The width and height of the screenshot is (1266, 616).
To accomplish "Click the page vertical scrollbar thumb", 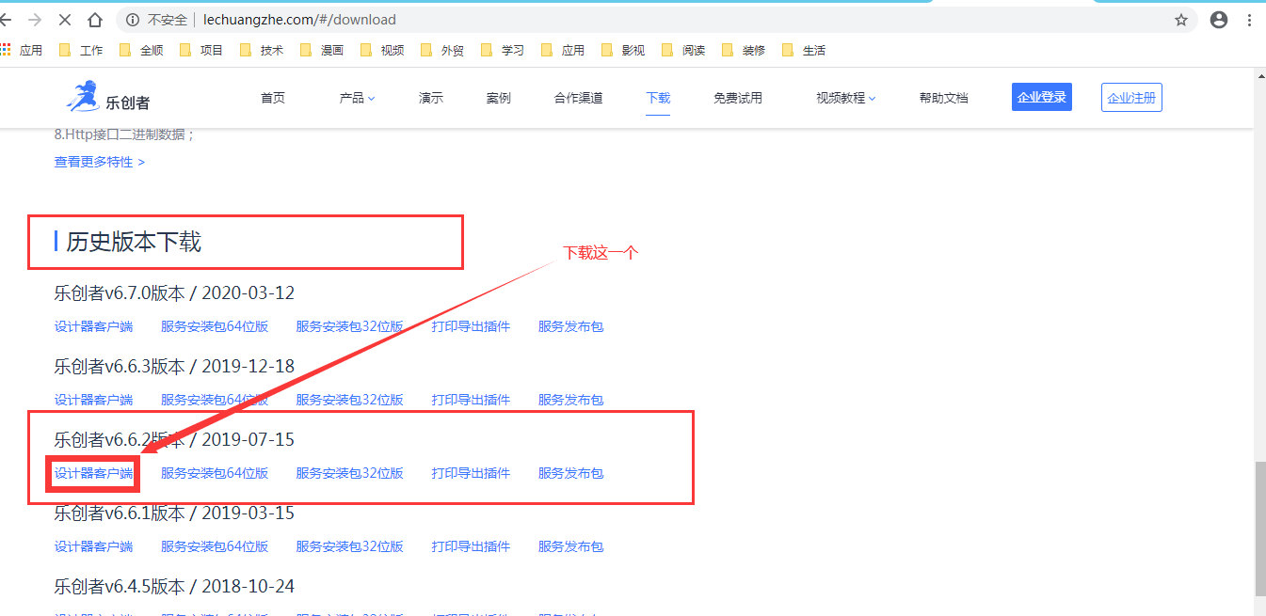I will pos(1260,529).
